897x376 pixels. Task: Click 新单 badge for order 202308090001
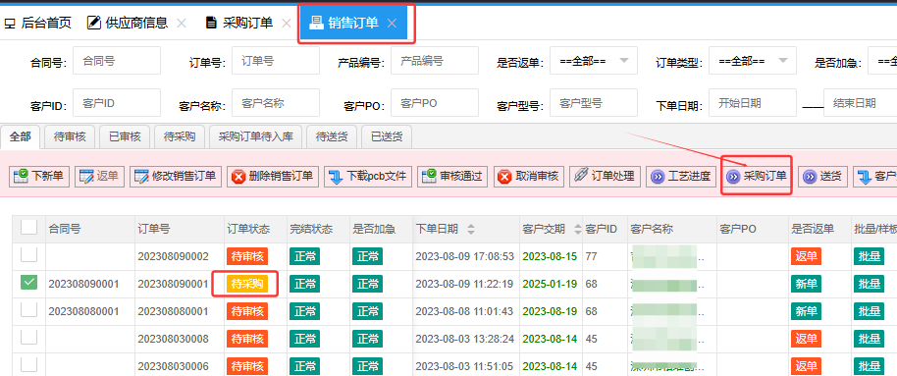coord(806,284)
